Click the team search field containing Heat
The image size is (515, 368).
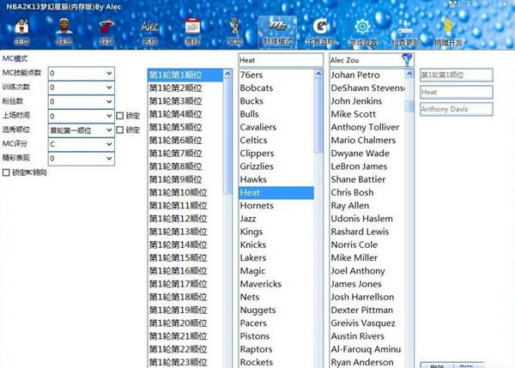tap(281, 60)
